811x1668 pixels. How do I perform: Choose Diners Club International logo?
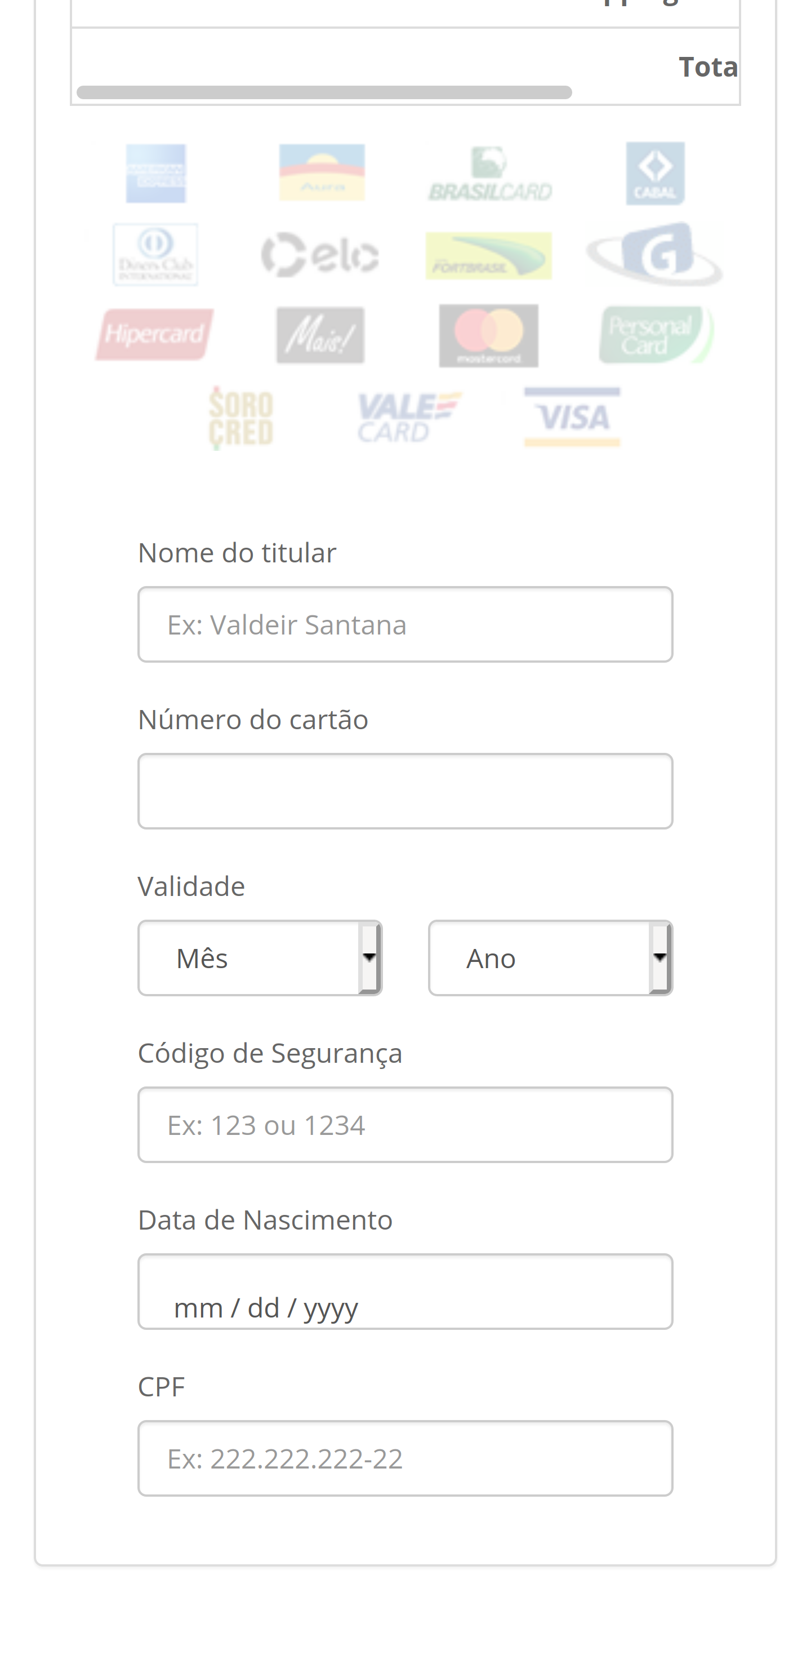pyautogui.click(x=155, y=255)
